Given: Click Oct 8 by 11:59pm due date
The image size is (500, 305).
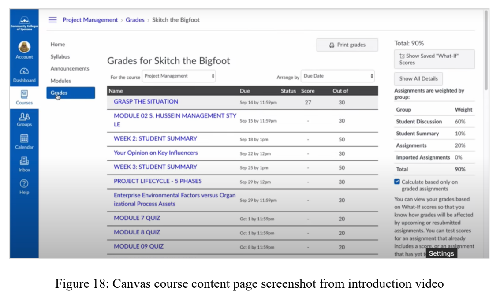Looking at the screenshot, I should (257, 247).
